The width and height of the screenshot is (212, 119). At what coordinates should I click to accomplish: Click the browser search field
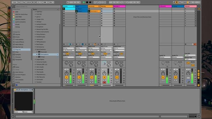(x=38, y=7)
